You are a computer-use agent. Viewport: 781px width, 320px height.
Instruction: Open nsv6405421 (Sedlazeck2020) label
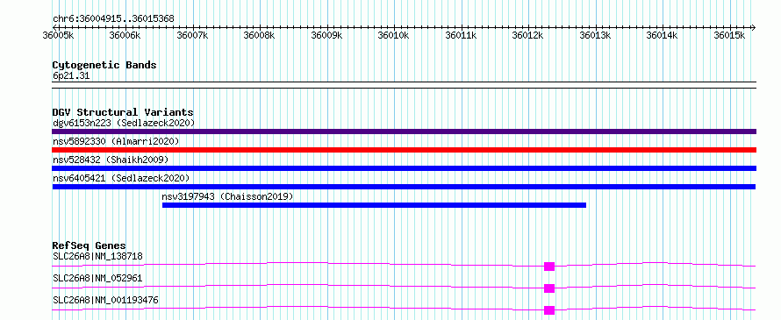coord(121,178)
